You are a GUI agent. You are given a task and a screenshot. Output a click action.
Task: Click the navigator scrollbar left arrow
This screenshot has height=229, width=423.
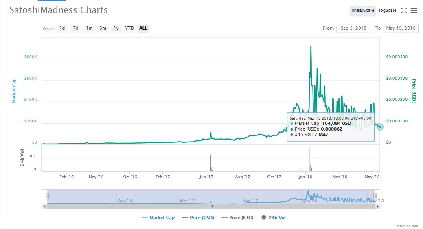(44, 207)
